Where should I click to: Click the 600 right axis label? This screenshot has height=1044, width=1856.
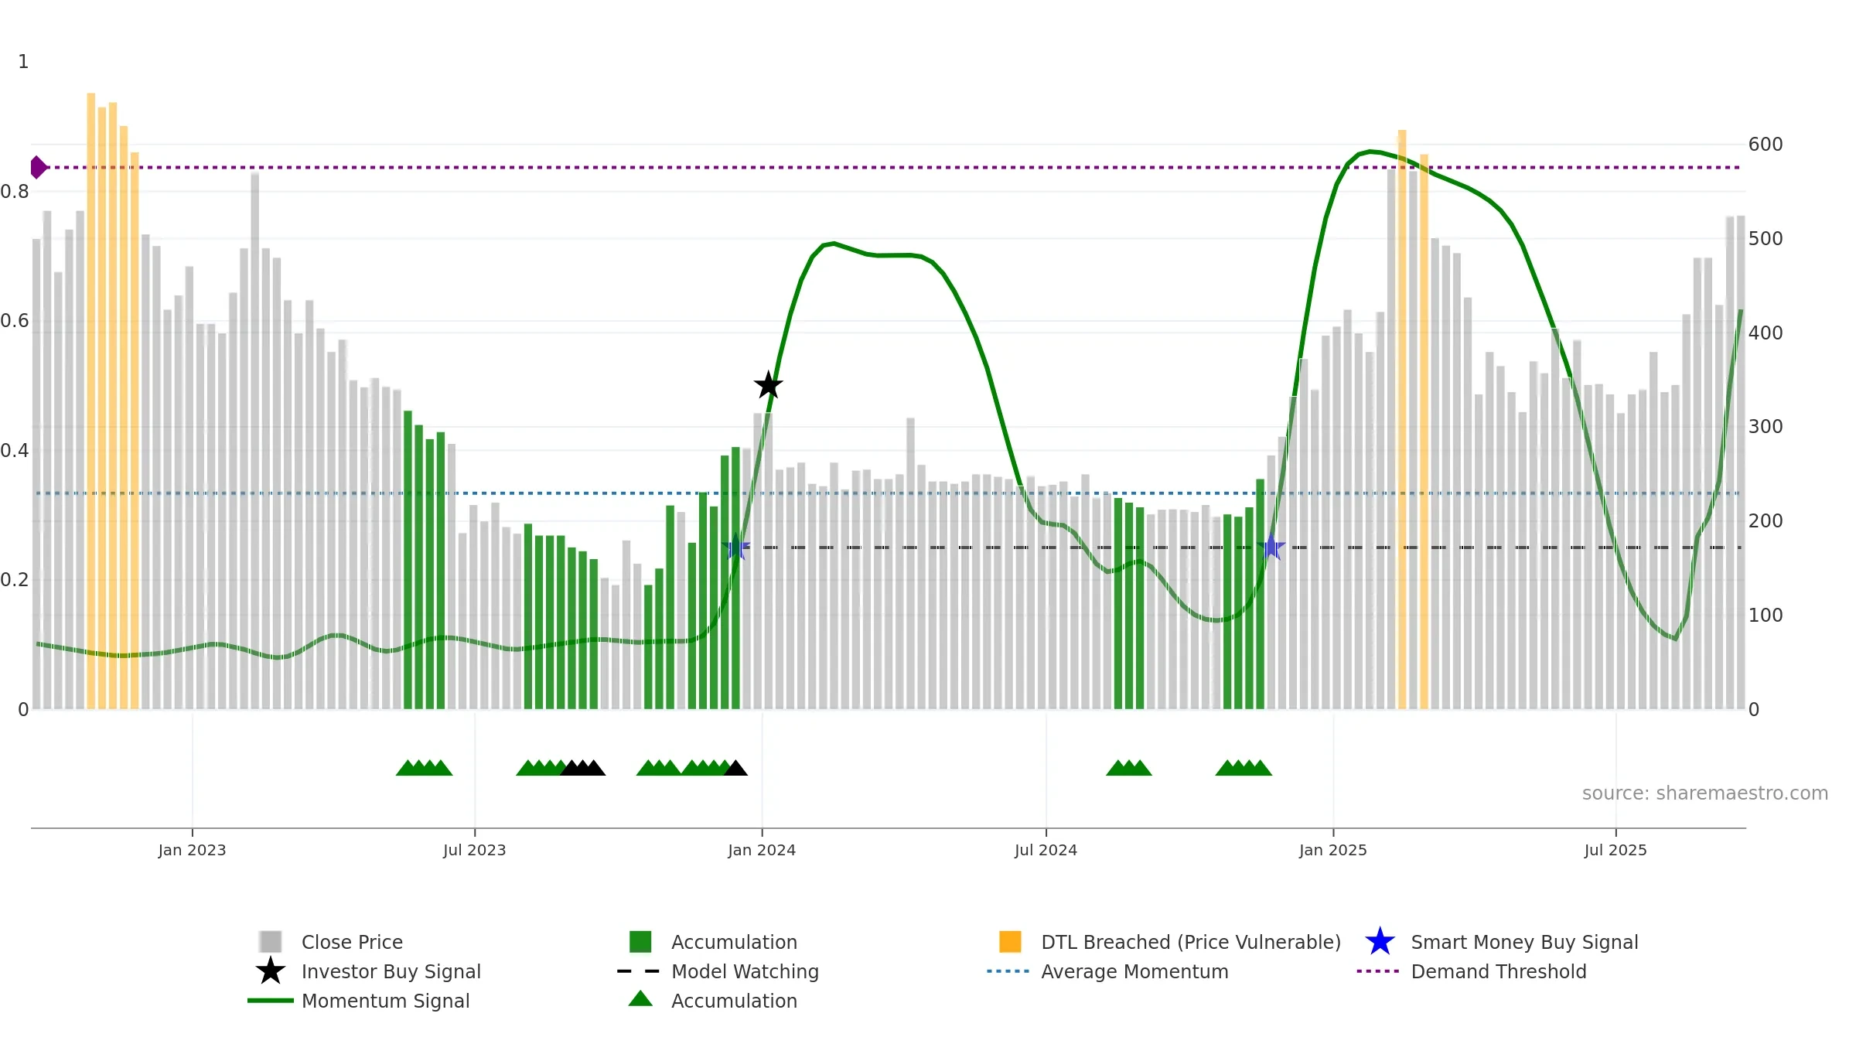pyautogui.click(x=1766, y=145)
